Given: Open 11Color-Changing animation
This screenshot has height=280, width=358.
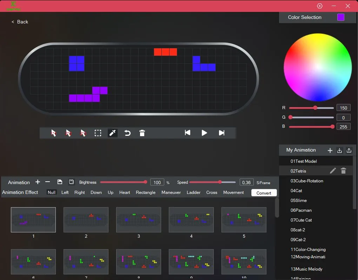Looking at the screenshot, I should [x=316, y=249].
